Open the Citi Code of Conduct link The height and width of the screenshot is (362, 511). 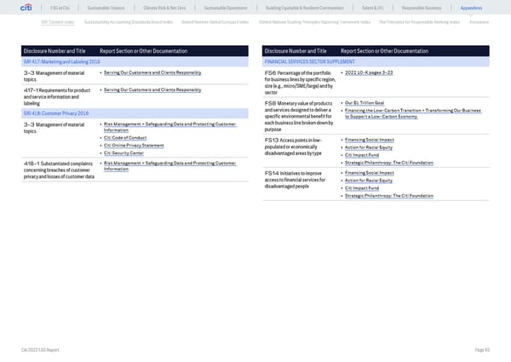[128, 138]
